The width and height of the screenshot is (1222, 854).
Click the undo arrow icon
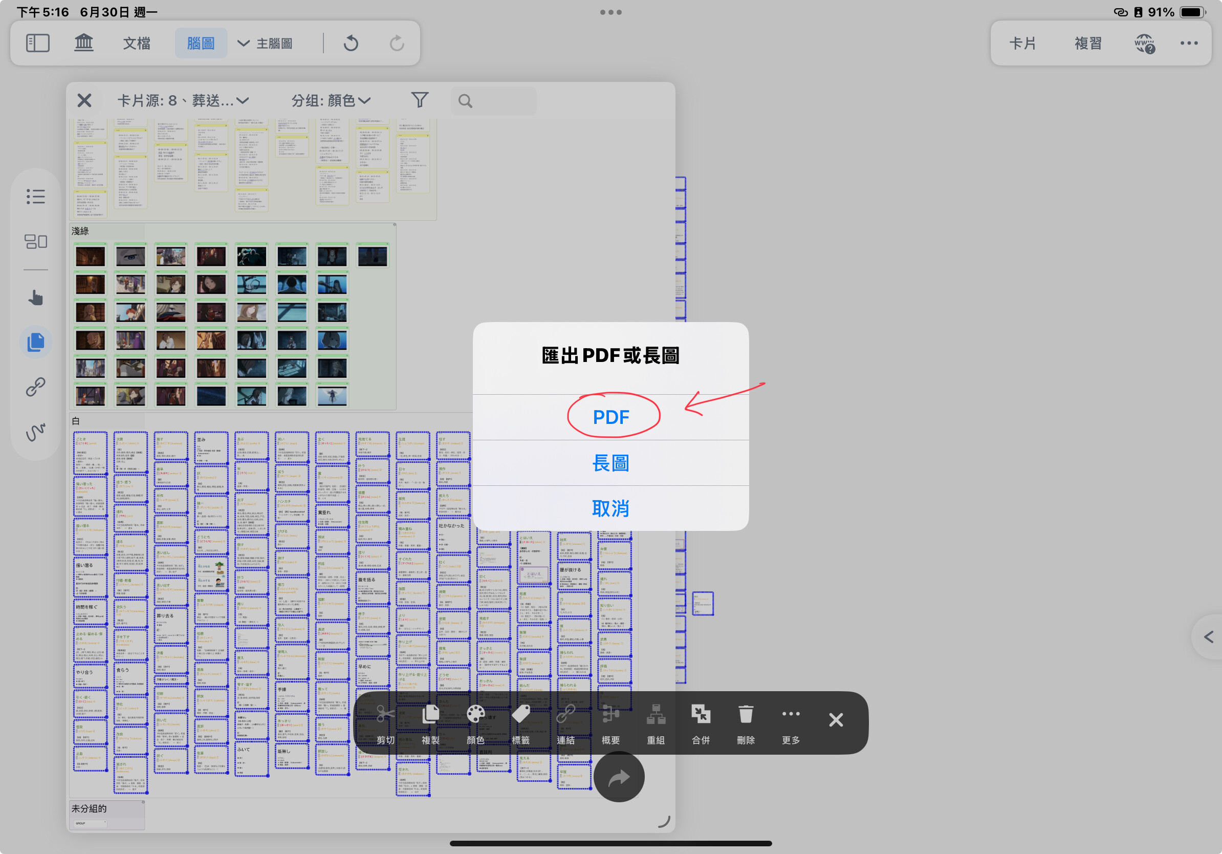tap(351, 43)
